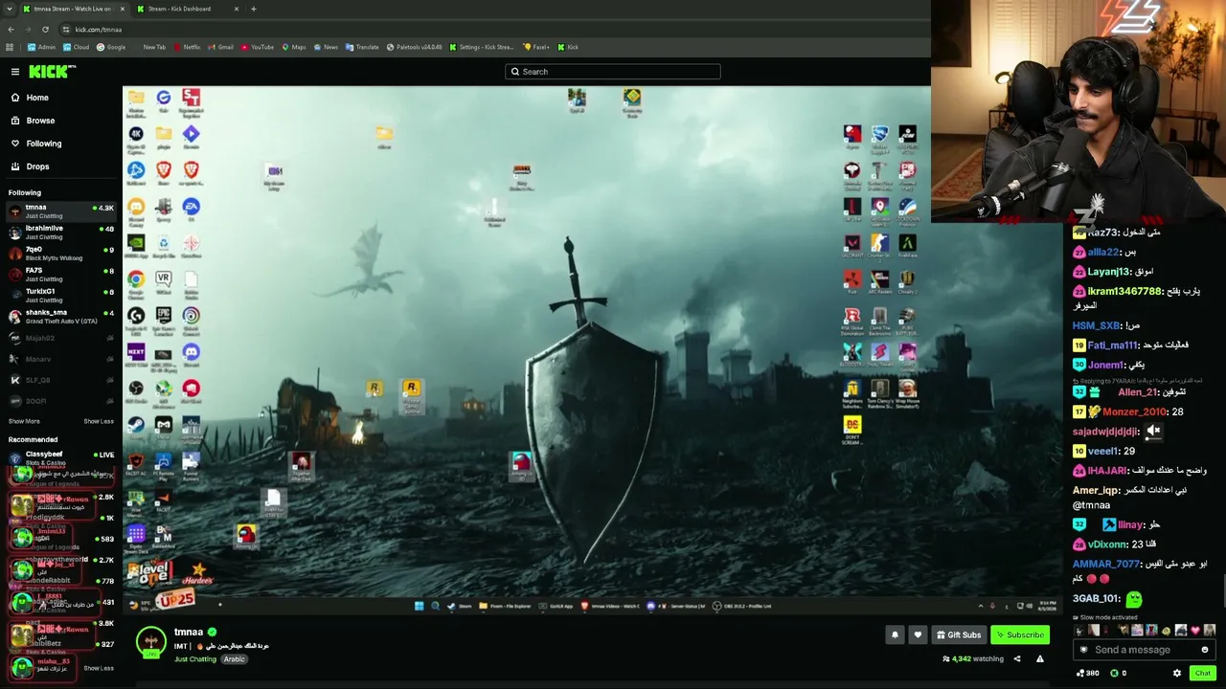Viewport: 1226px width, 689px height.
Task: Open the Epic Games Launcher desktop shortcut
Action: pos(164,319)
